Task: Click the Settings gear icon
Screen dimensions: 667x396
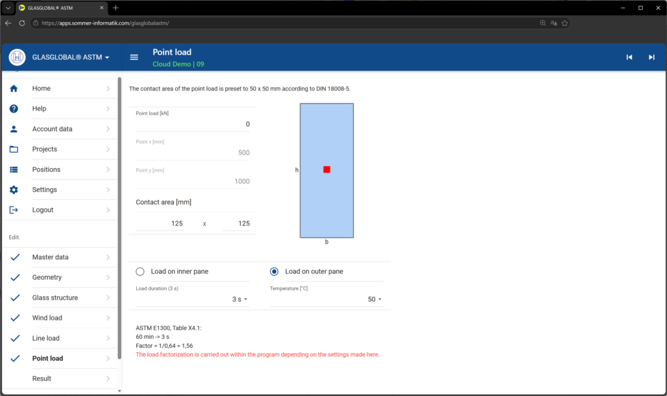Action: point(14,190)
